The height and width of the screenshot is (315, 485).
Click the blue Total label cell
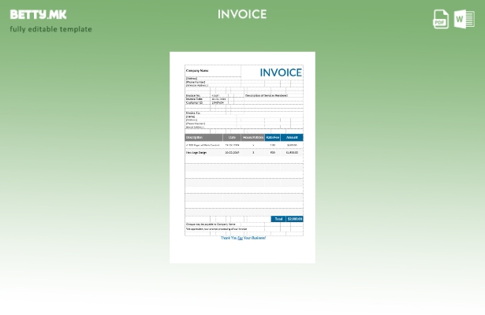click(278, 219)
